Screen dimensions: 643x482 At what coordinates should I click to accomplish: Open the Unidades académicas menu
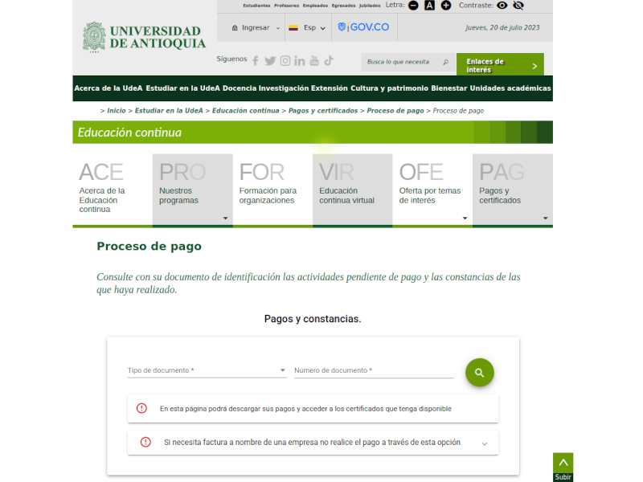(510, 88)
